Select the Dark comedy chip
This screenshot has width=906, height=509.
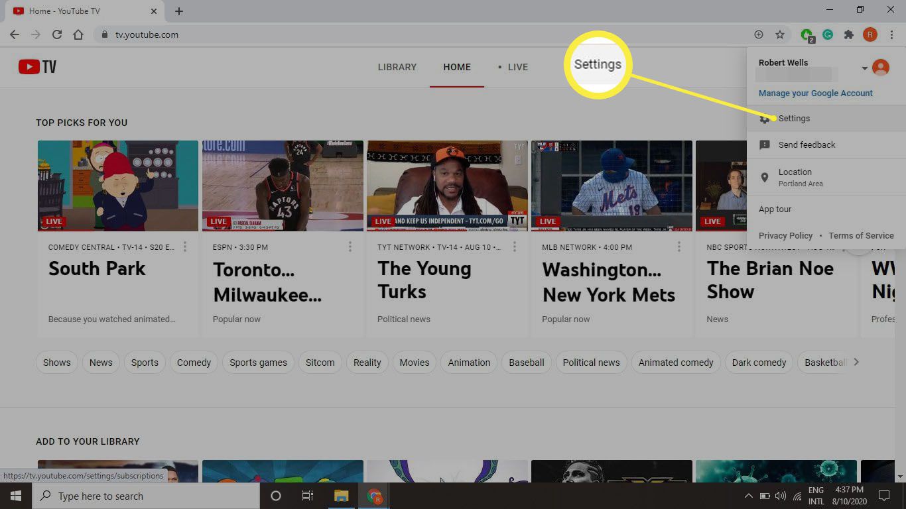pos(759,363)
